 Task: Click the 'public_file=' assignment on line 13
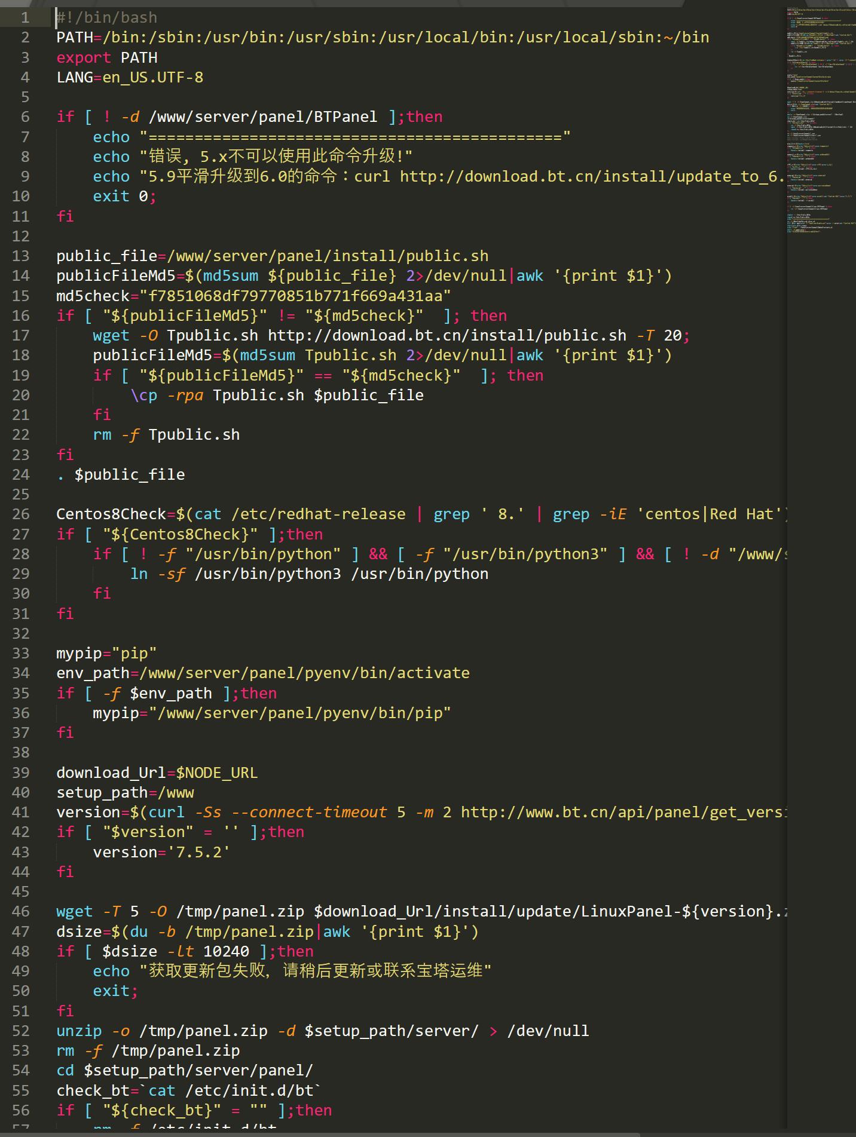pos(111,256)
